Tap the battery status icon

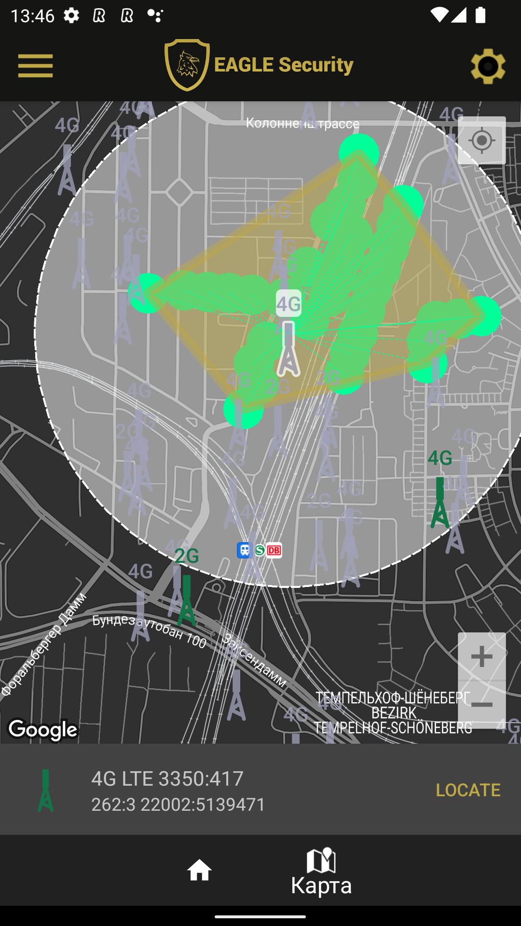[x=480, y=15]
